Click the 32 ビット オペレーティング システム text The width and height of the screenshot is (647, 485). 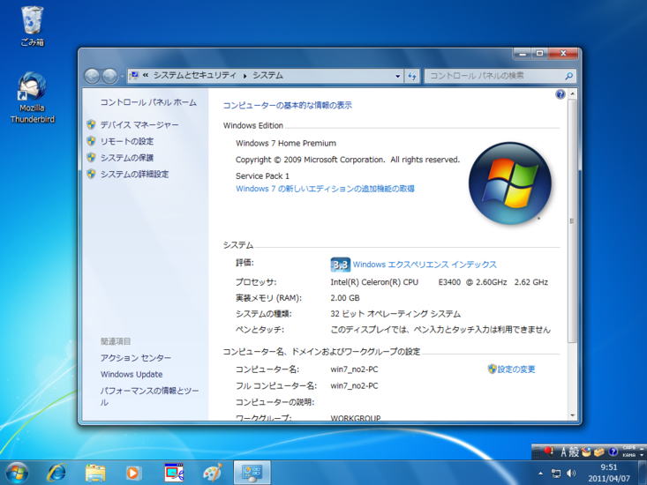(395, 314)
